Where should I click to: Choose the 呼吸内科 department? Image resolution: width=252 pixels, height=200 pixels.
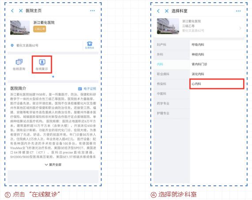(217, 45)
